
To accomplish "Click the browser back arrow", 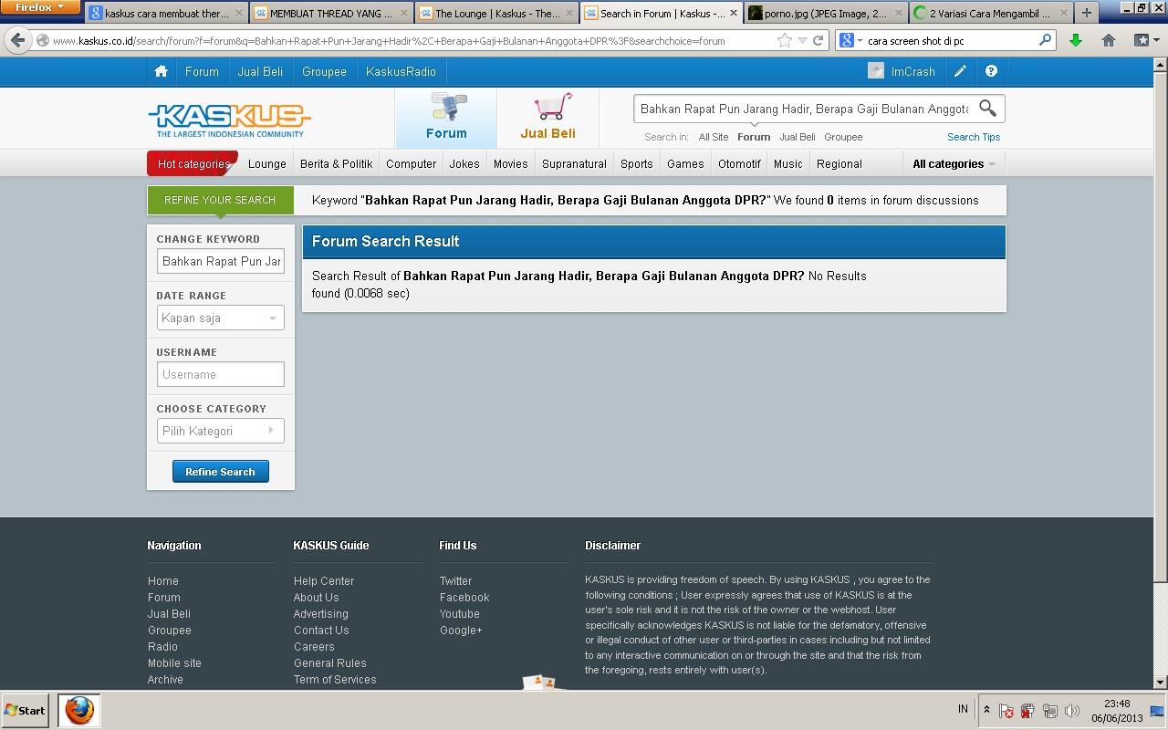I will (x=18, y=40).
